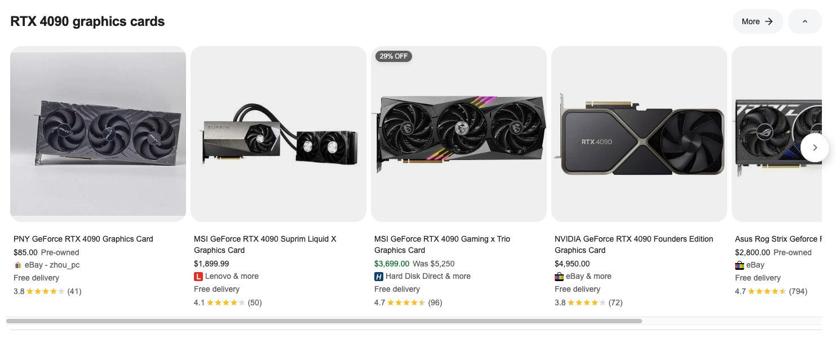Click the 29% OFF badge

point(393,56)
